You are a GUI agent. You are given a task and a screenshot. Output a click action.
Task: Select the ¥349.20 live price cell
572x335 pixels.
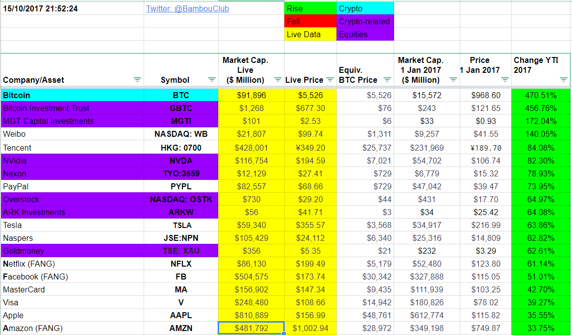(311, 148)
